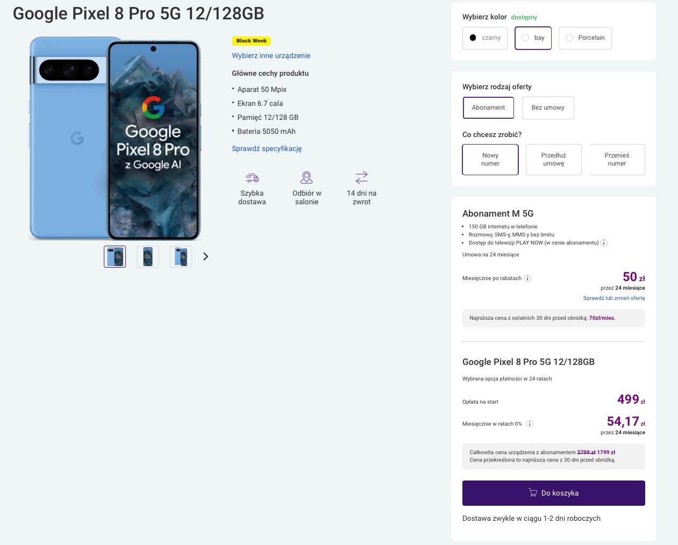Click the 50 zł monthly subscription price
This screenshot has height=545, width=678.
click(x=634, y=277)
